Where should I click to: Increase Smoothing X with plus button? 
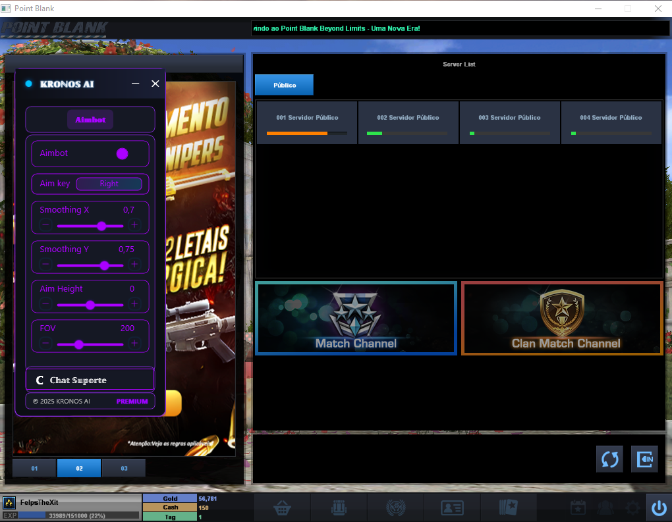pos(134,225)
